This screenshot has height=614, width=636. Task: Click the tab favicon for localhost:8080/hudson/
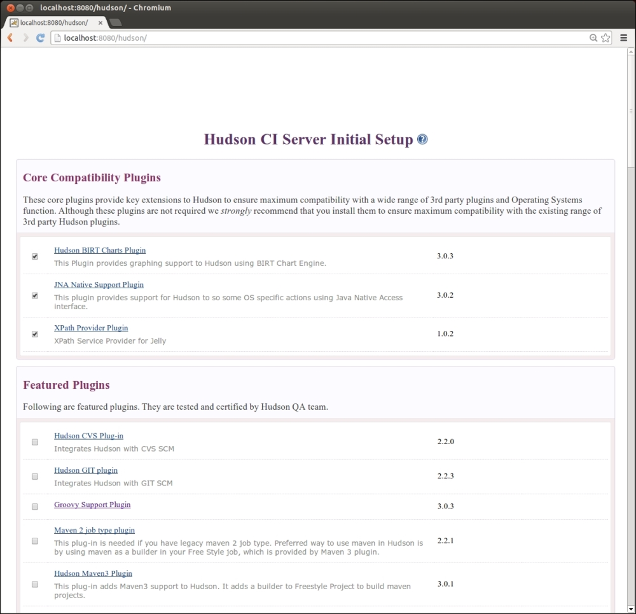14,23
